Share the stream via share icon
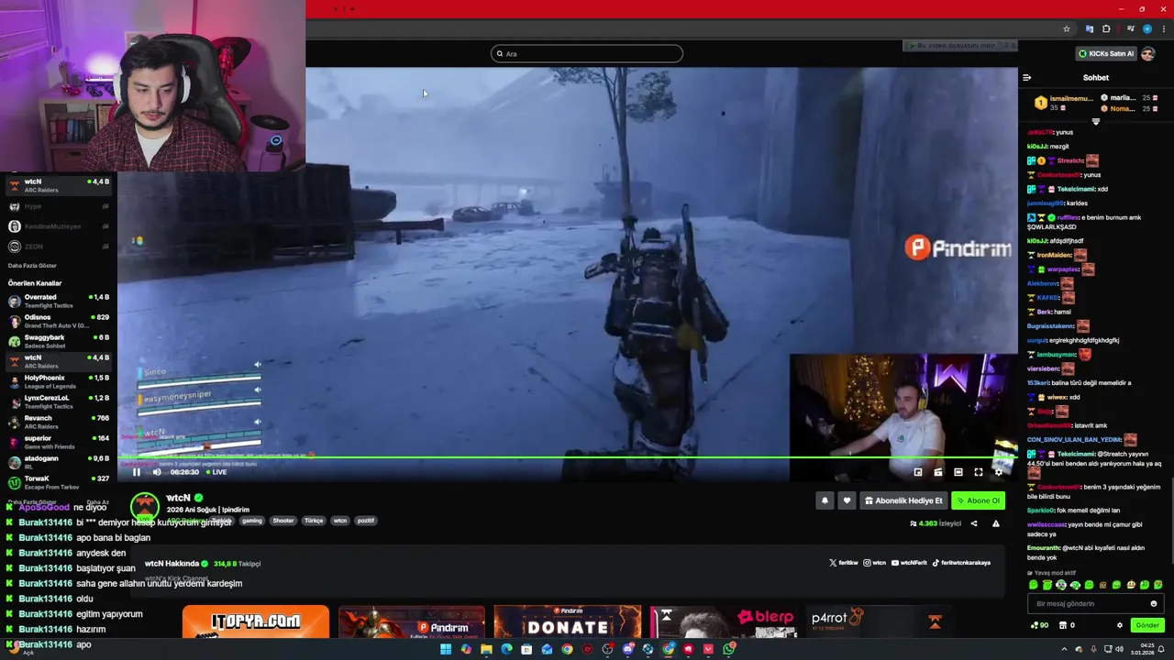This screenshot has width=1174, height=660. coord(974,523)
